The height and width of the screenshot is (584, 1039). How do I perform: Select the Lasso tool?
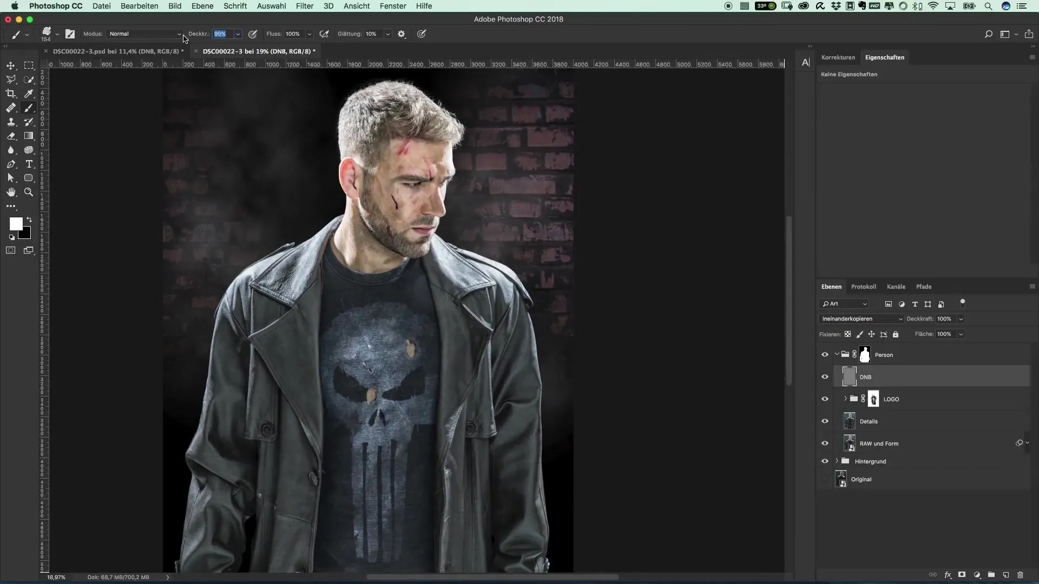pos(11,79)
